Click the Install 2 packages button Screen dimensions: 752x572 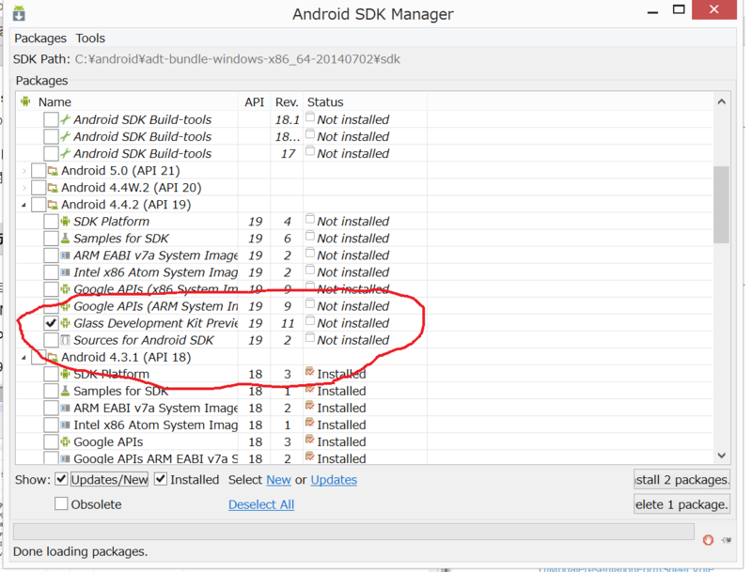682,480
